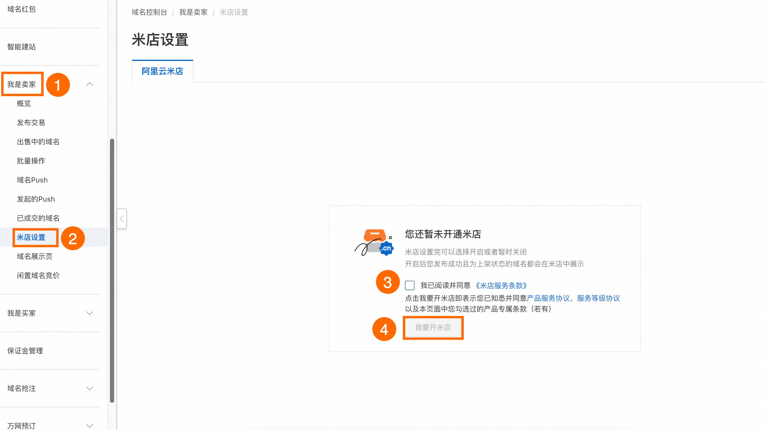The image size is (765, 430).
Task: Expand the 域名抢注 section chevron
Action: click(x=90, y=388)
